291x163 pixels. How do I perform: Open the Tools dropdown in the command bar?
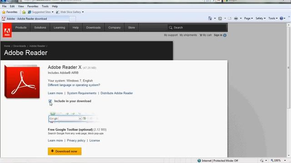273,18
